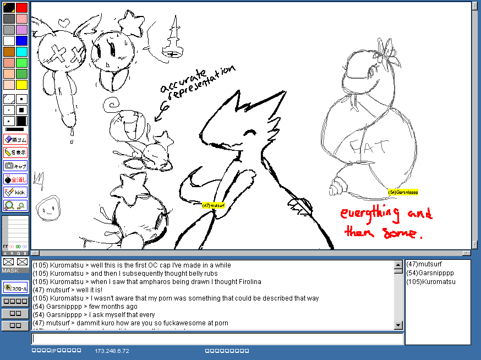Click the brush preview bar below the sizes

coord(15,129)
